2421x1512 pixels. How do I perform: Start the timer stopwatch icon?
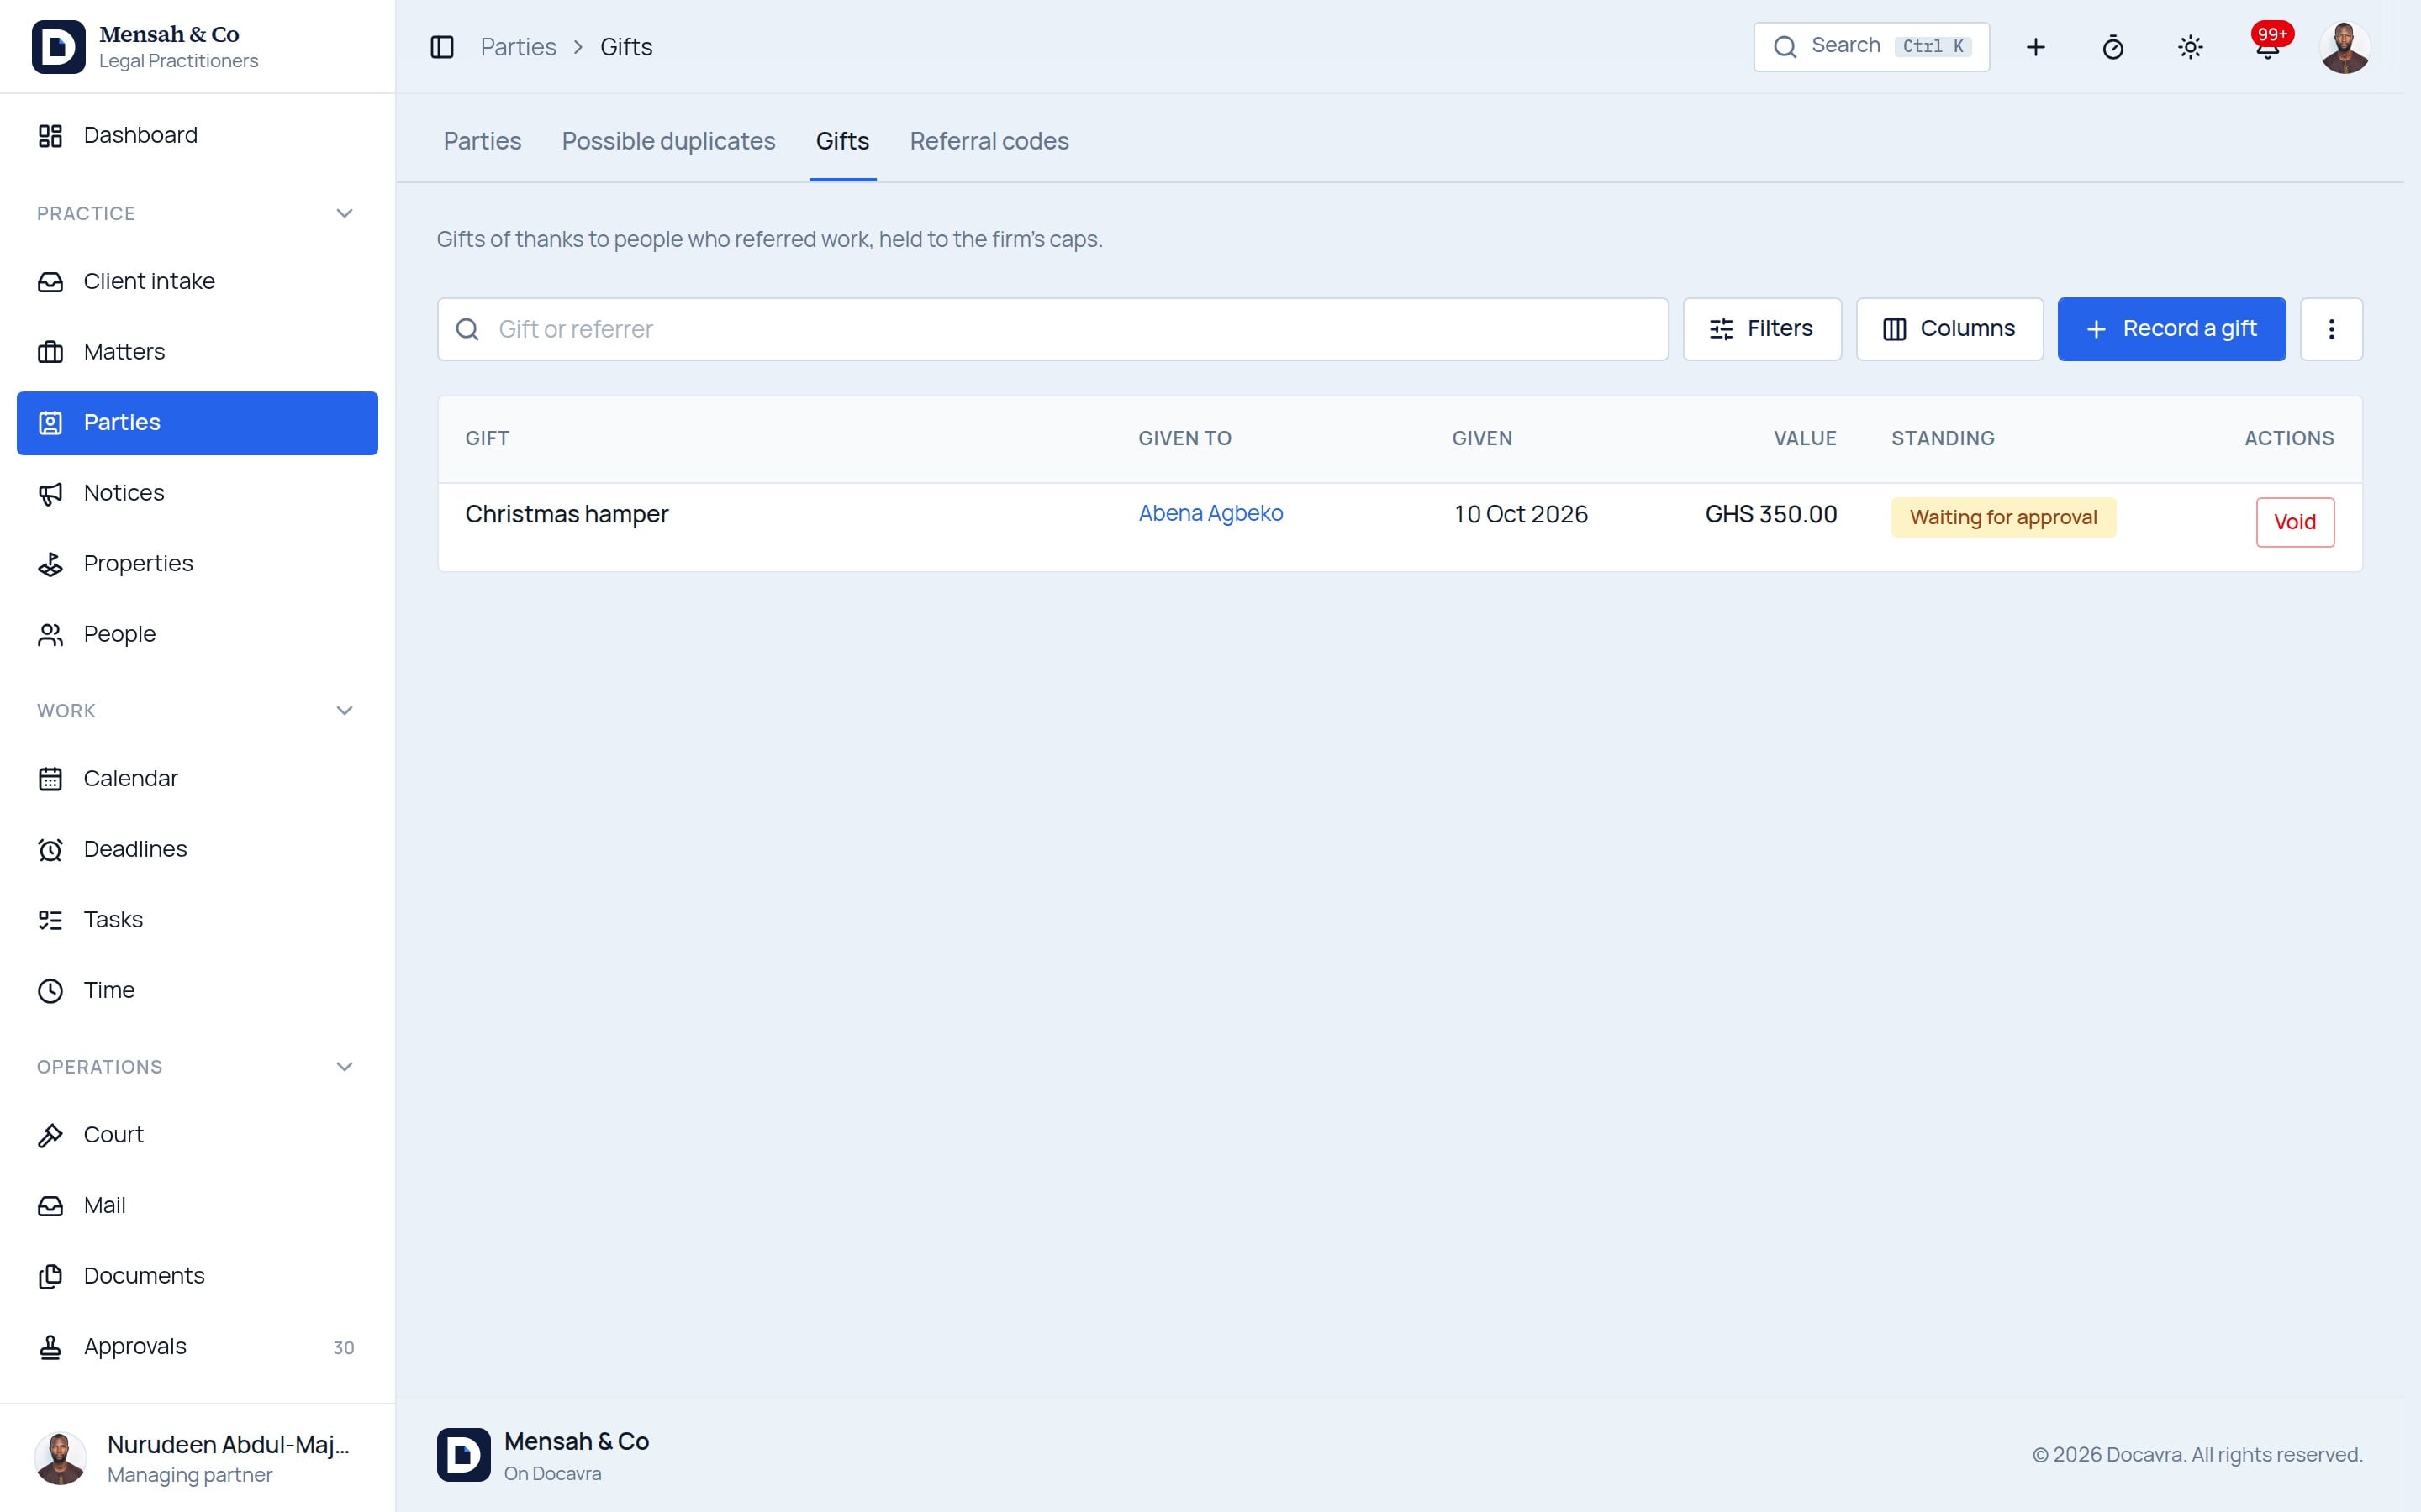pyautogui.click(x=2112, y=47)
